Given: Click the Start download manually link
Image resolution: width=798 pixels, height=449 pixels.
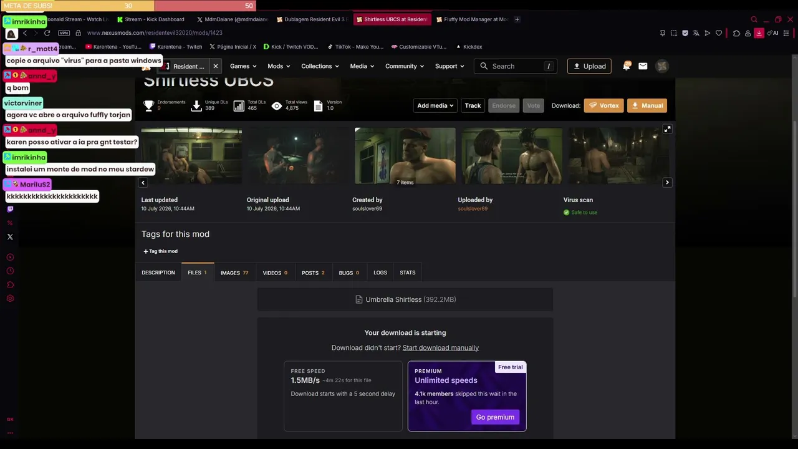Looking at the screenshot, I should pyautogui.click(x=441, y=348).
